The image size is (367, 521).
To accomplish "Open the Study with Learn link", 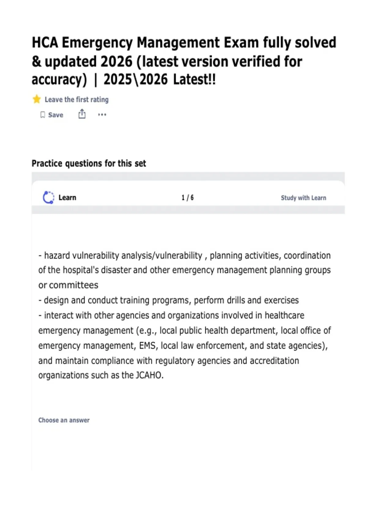I will (x=303, y=198).
